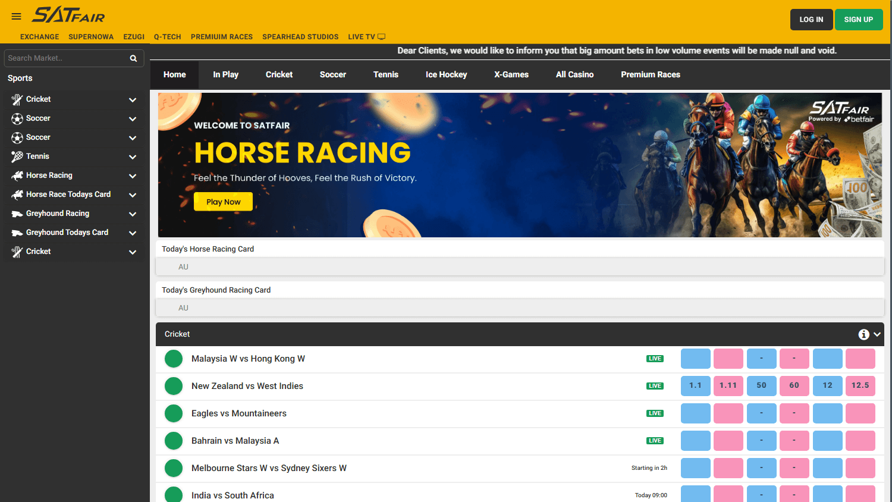Click the search magnifier icon

coord(133,58)
